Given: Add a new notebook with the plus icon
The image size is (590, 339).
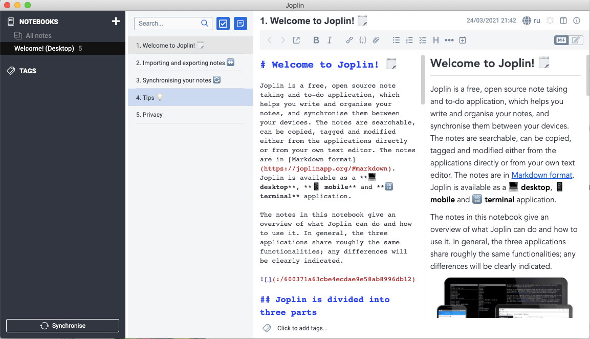Looking at the screenshot, I should [116, 21].
